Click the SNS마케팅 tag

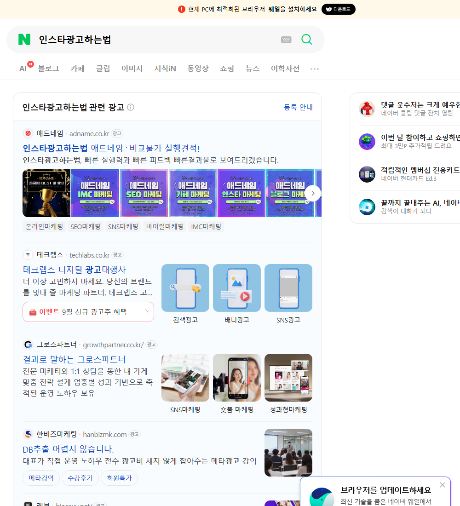123,226
